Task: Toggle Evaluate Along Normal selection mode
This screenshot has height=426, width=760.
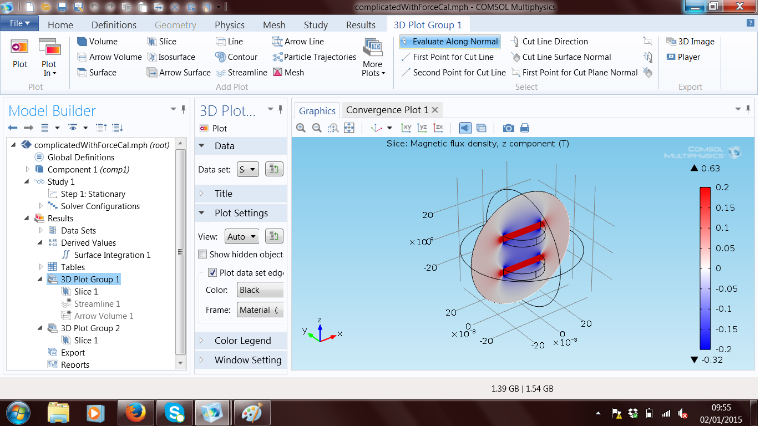Action: pos(449,42)
